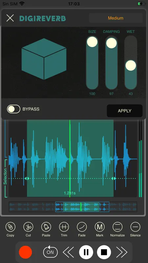Screen dimensions: 148x263
Task: Adjust the DAMPING slider knob
Action: coord(111,43)
